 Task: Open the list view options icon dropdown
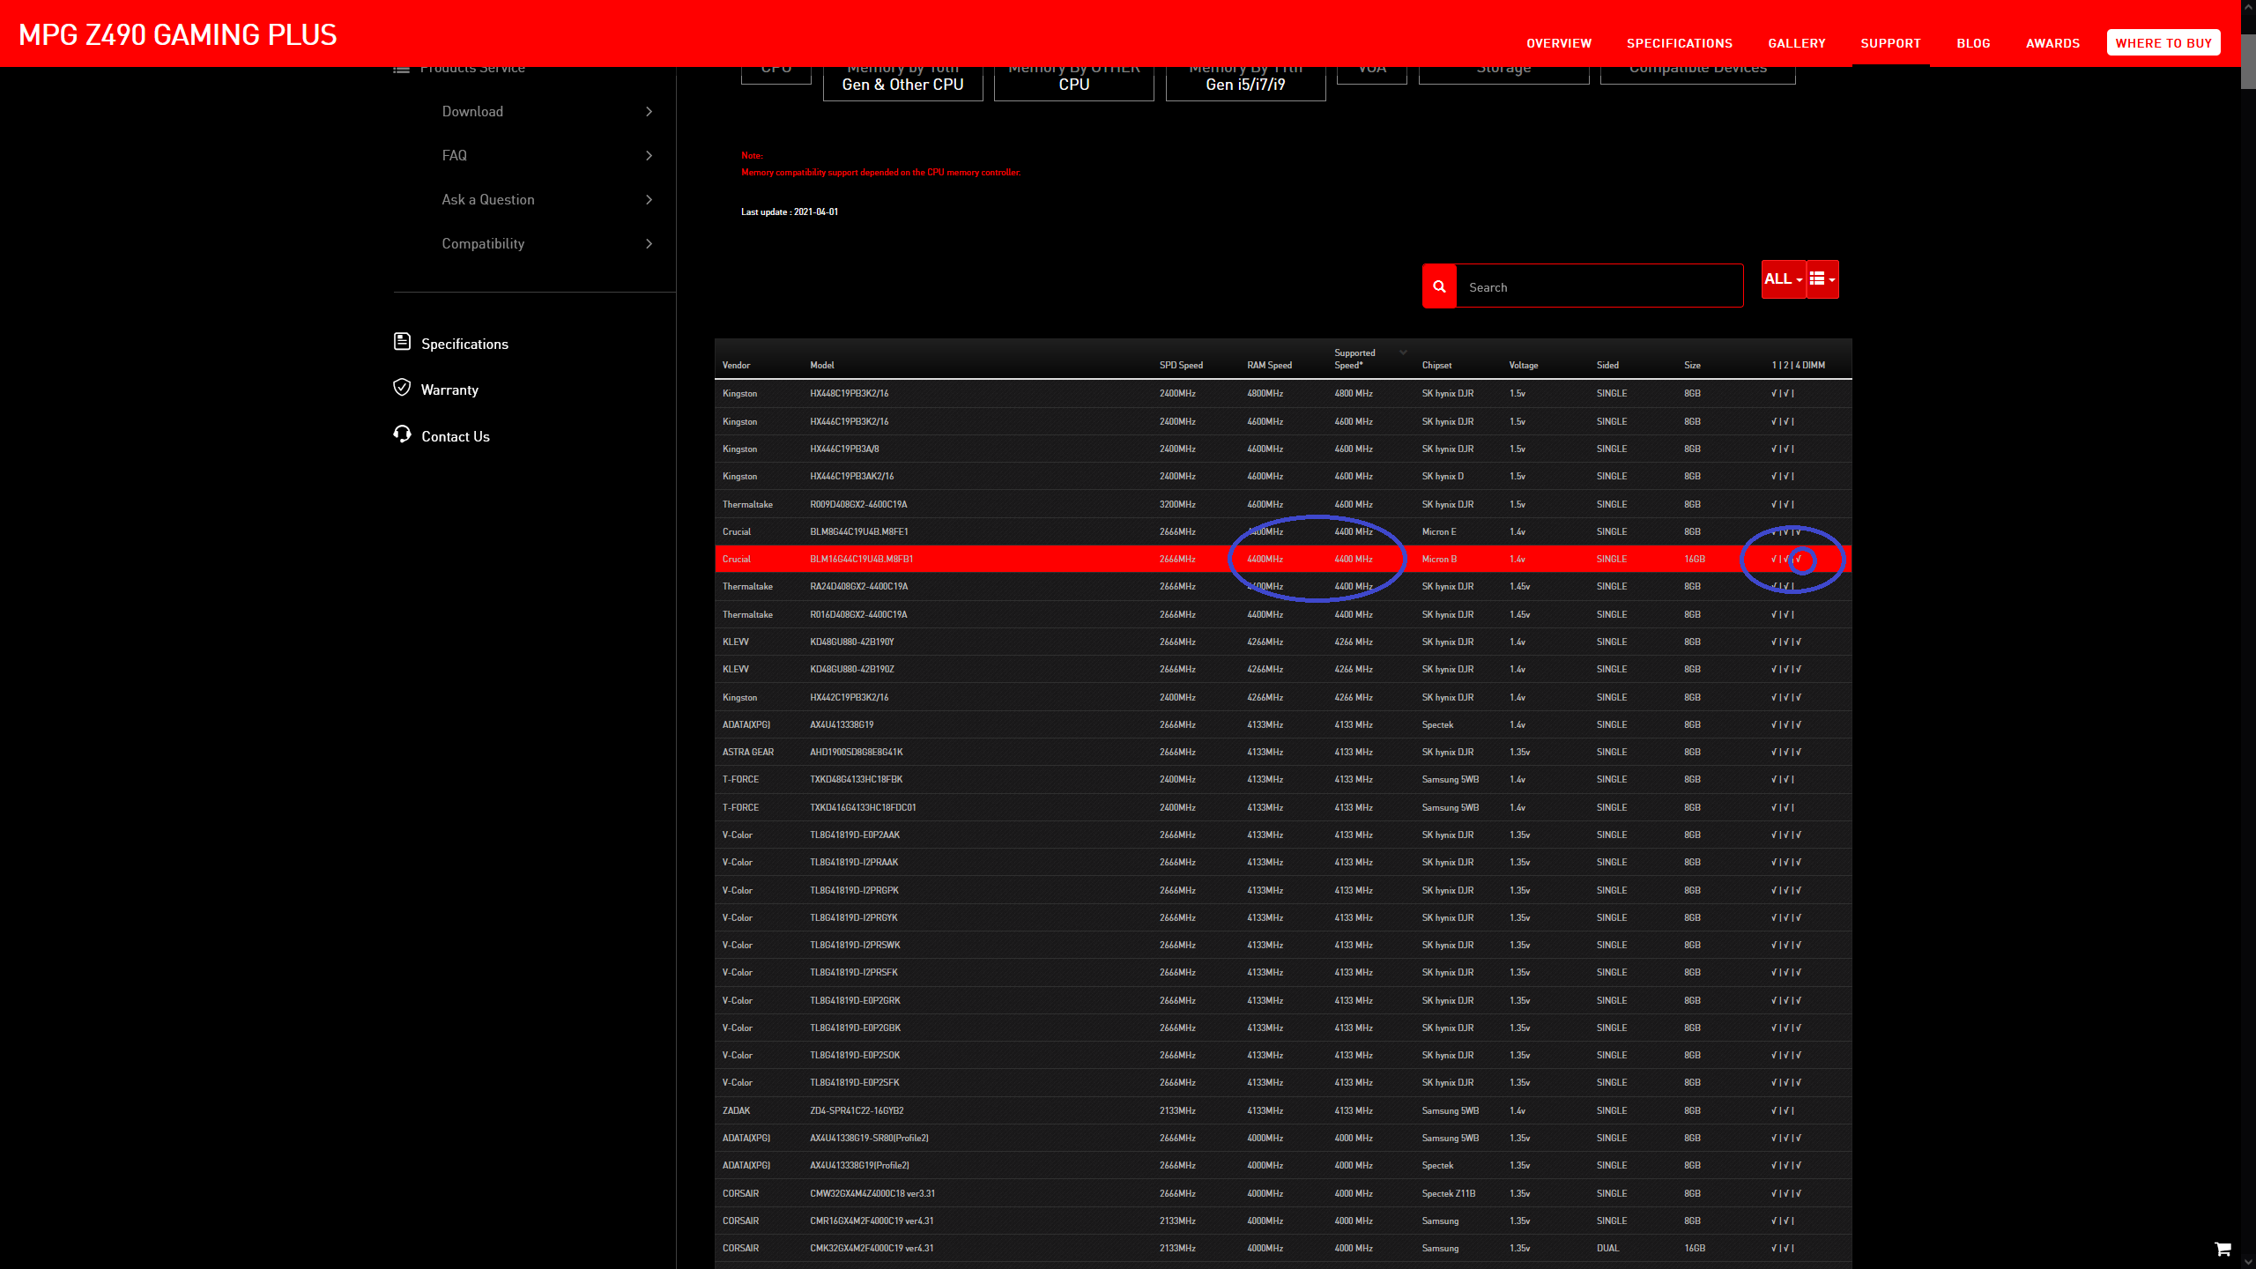pyautogui.click(x=1822, y=279)
